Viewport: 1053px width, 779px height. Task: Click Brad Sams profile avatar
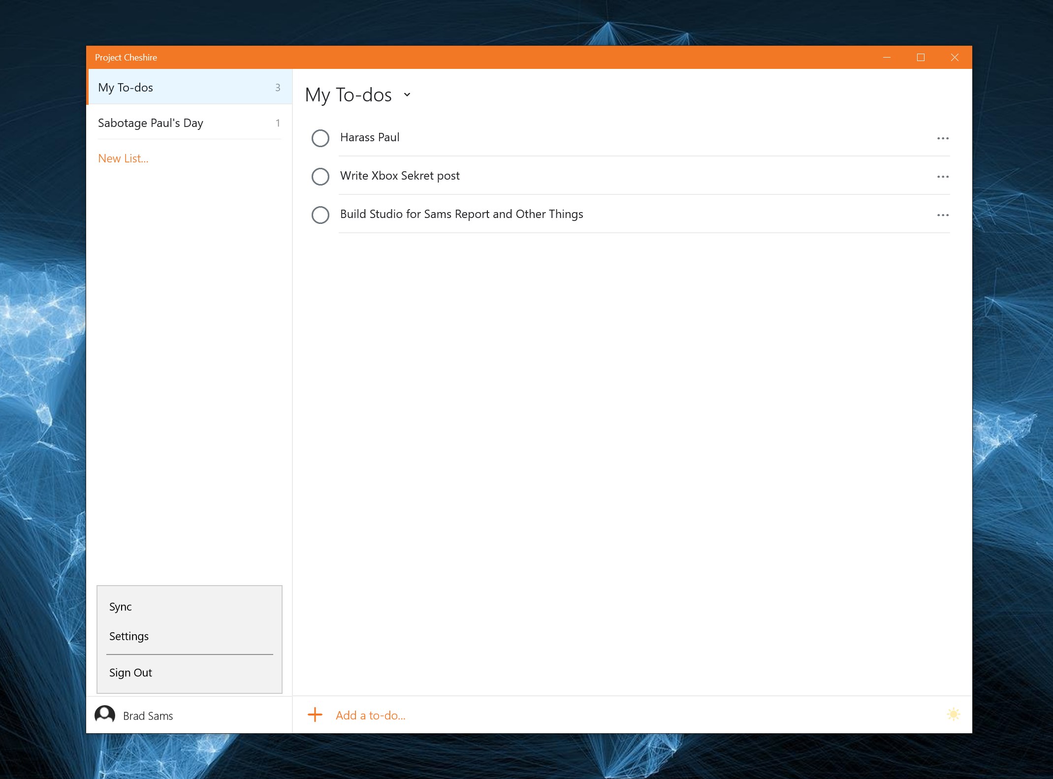(x=105, y=715)
